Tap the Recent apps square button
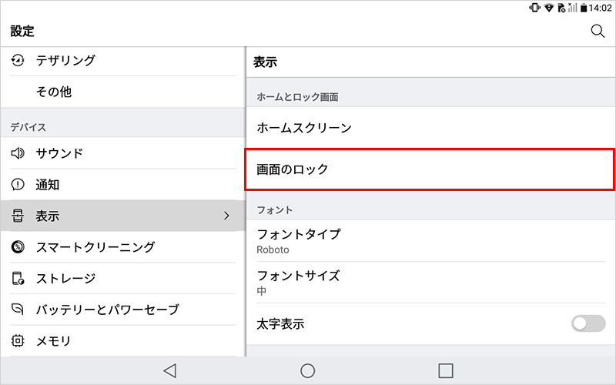This screenshot has width=616, height=385. click(446, 370)
